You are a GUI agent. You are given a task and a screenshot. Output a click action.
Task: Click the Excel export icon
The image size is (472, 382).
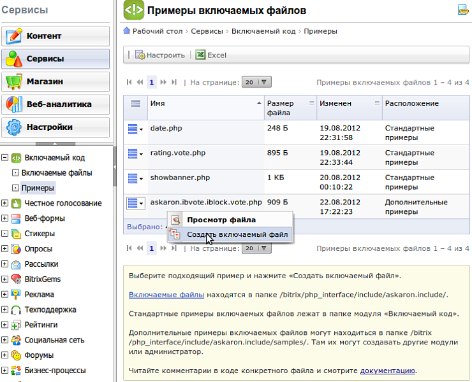pos(200,55)
